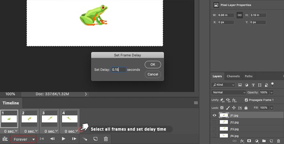This screenshot has width=284, height=144.
Task: Delete selected frames trash icon
Action: tap(106, 139)
